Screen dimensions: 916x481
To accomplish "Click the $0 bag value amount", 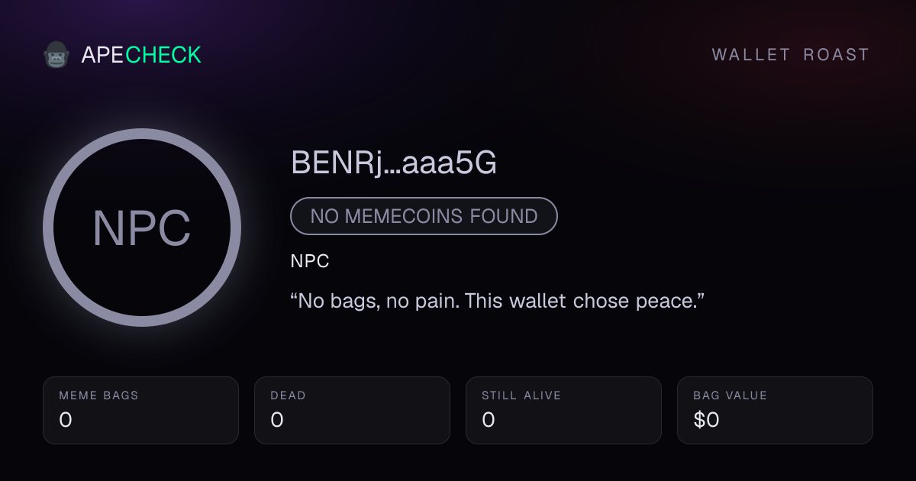I will pyautogui.click(x=706, y=420).
